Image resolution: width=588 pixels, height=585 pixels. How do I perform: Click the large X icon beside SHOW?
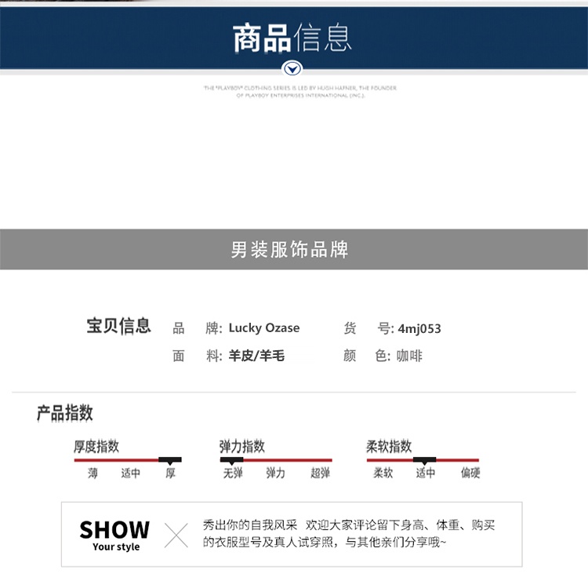176,535
